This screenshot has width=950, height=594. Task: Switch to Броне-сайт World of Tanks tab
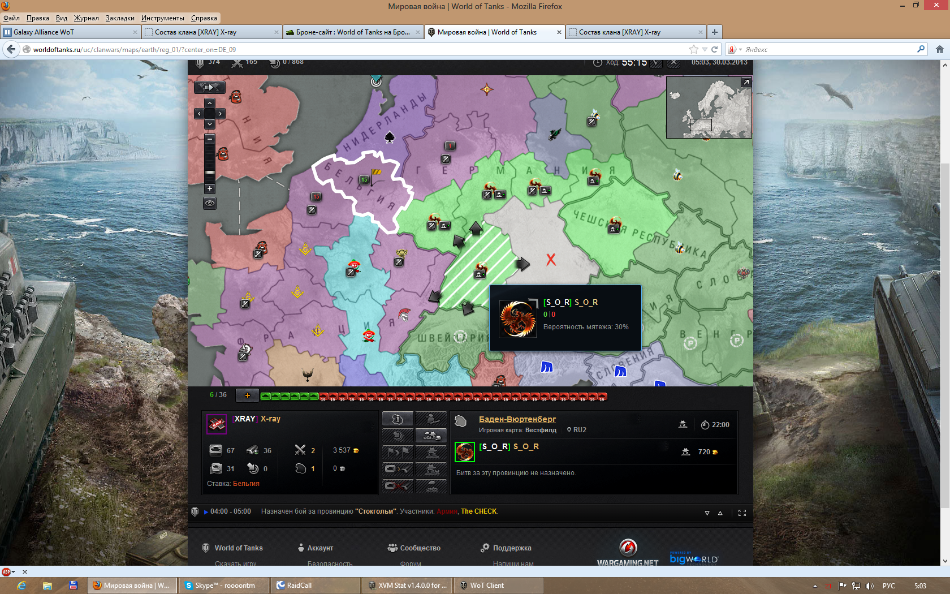tap(353, 32)
